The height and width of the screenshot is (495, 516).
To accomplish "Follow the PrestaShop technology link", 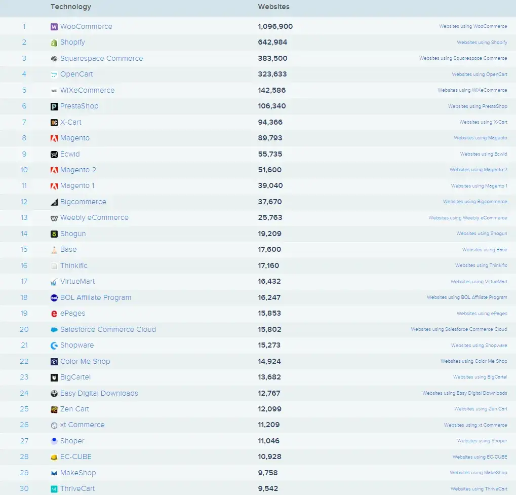I will [x=80, y=106].
